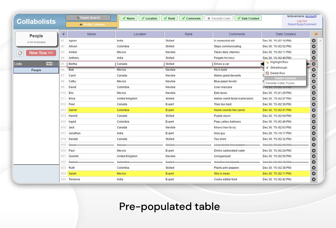This screenshot has width=336, height=228.
Task: Click the NEW list badge icon
Action: click(x=49, y=64)
